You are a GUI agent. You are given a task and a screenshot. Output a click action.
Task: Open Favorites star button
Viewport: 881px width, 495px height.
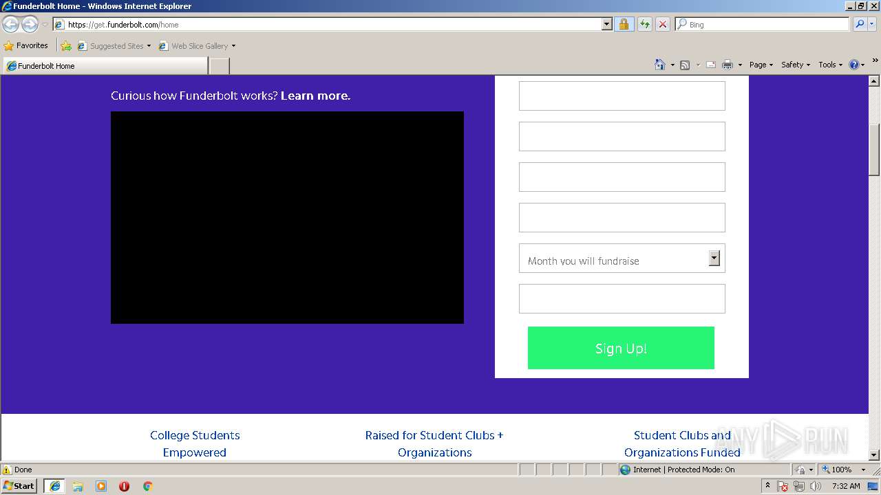point(26,45)
